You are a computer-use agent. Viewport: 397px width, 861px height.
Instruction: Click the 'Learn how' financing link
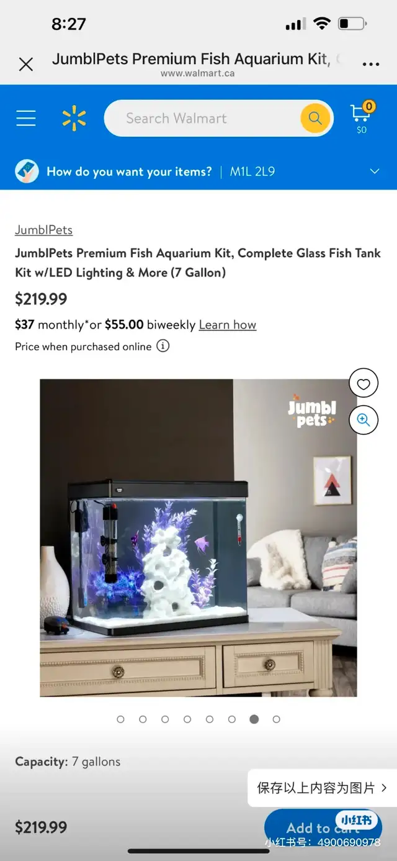(227, 325)
